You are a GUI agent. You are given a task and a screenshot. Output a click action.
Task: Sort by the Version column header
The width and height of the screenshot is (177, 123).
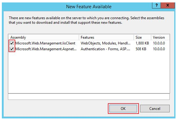pyautogui.click(x=160, y=37)
